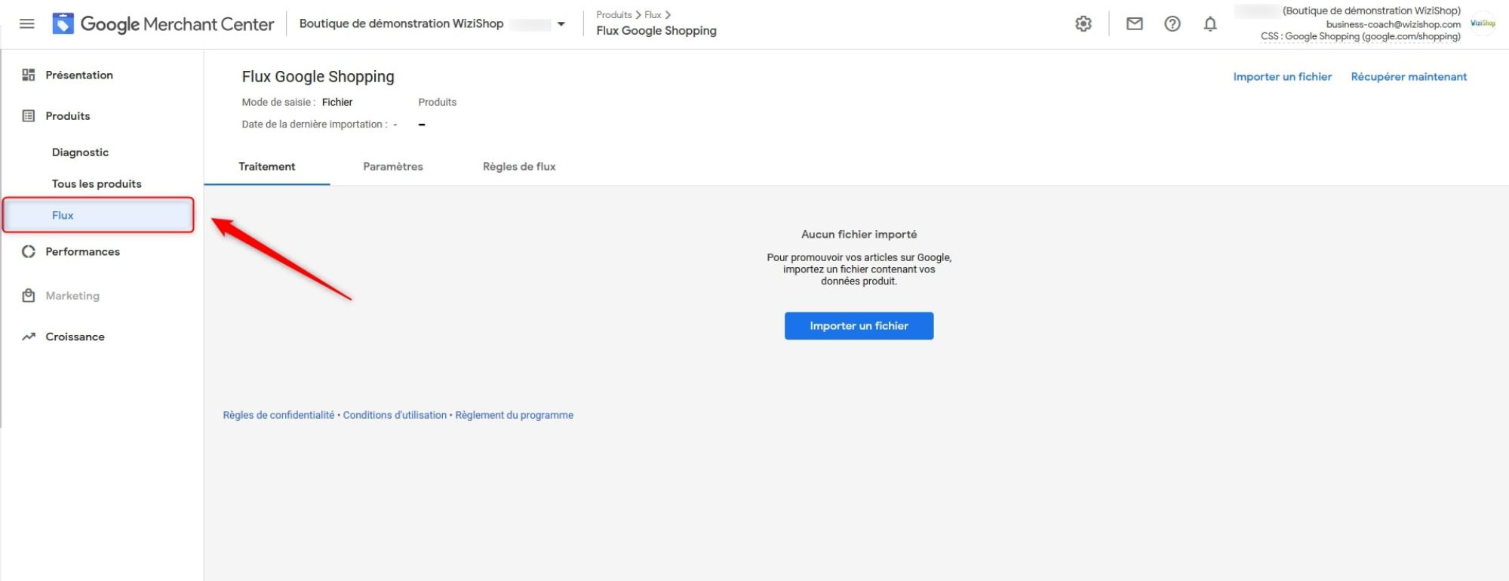
Task: Open Performances in the sidebar
Action: [x=82, y=251]
